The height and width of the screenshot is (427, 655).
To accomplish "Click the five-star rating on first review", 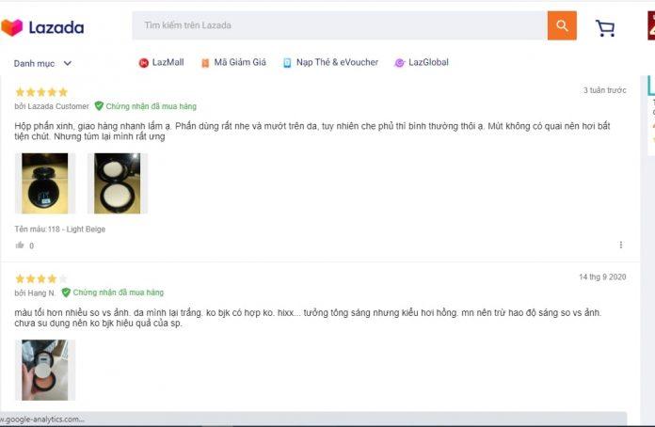I will click(41, 92).
